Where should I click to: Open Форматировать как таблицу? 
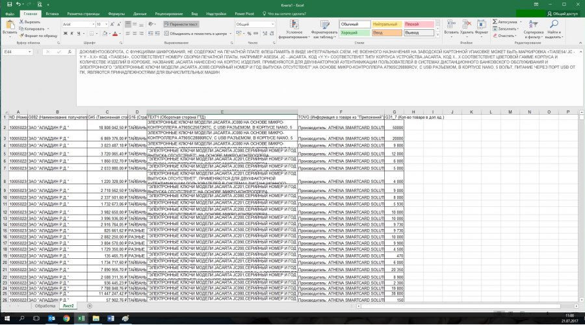click(324, 29)
